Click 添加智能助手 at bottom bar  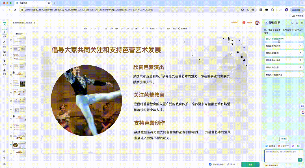pos(216,164)
